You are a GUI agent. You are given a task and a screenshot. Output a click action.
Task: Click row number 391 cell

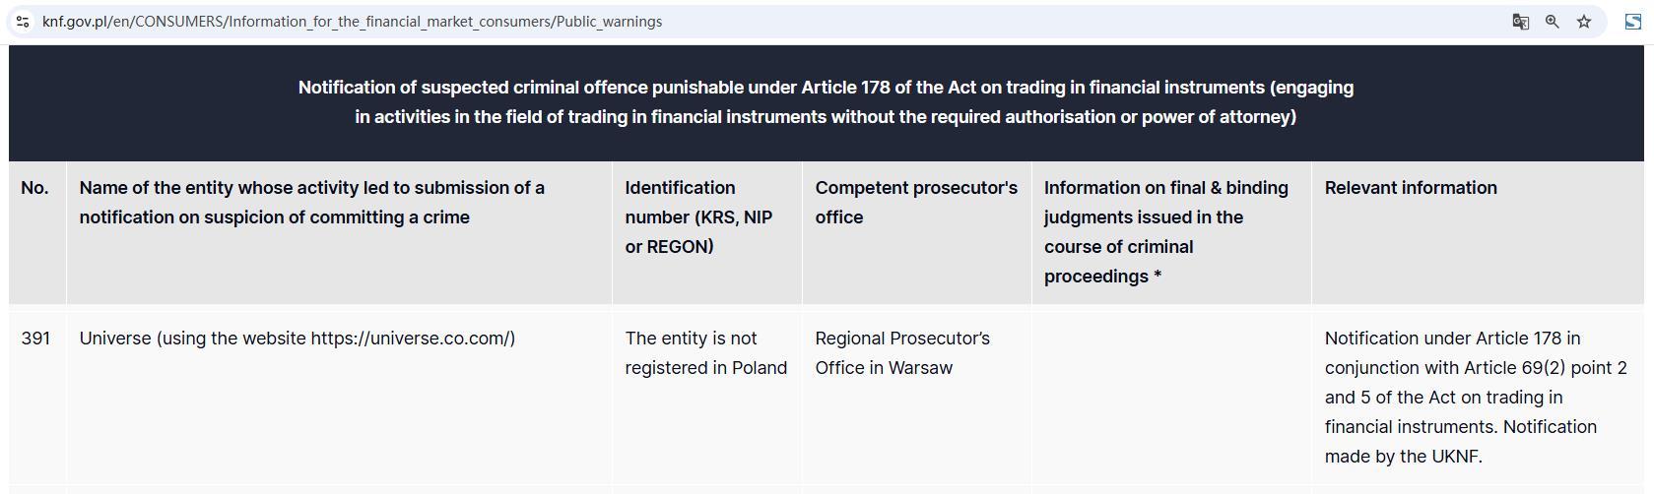point(35,339)
